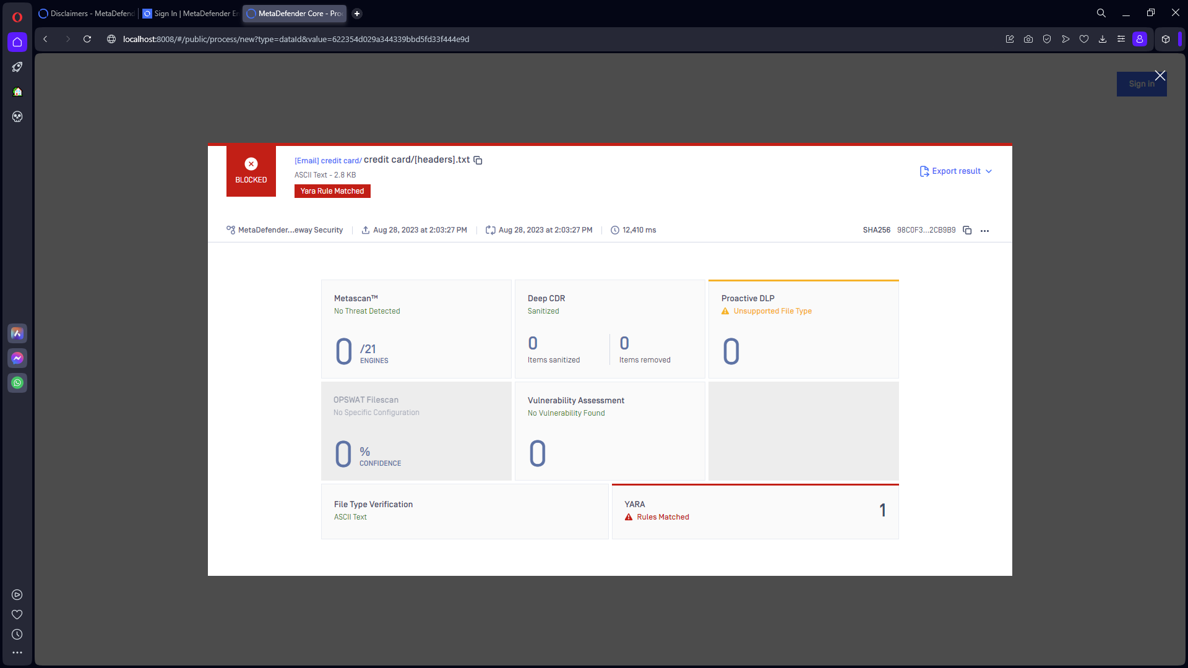Open the YARA Rules Matched card

755,512
